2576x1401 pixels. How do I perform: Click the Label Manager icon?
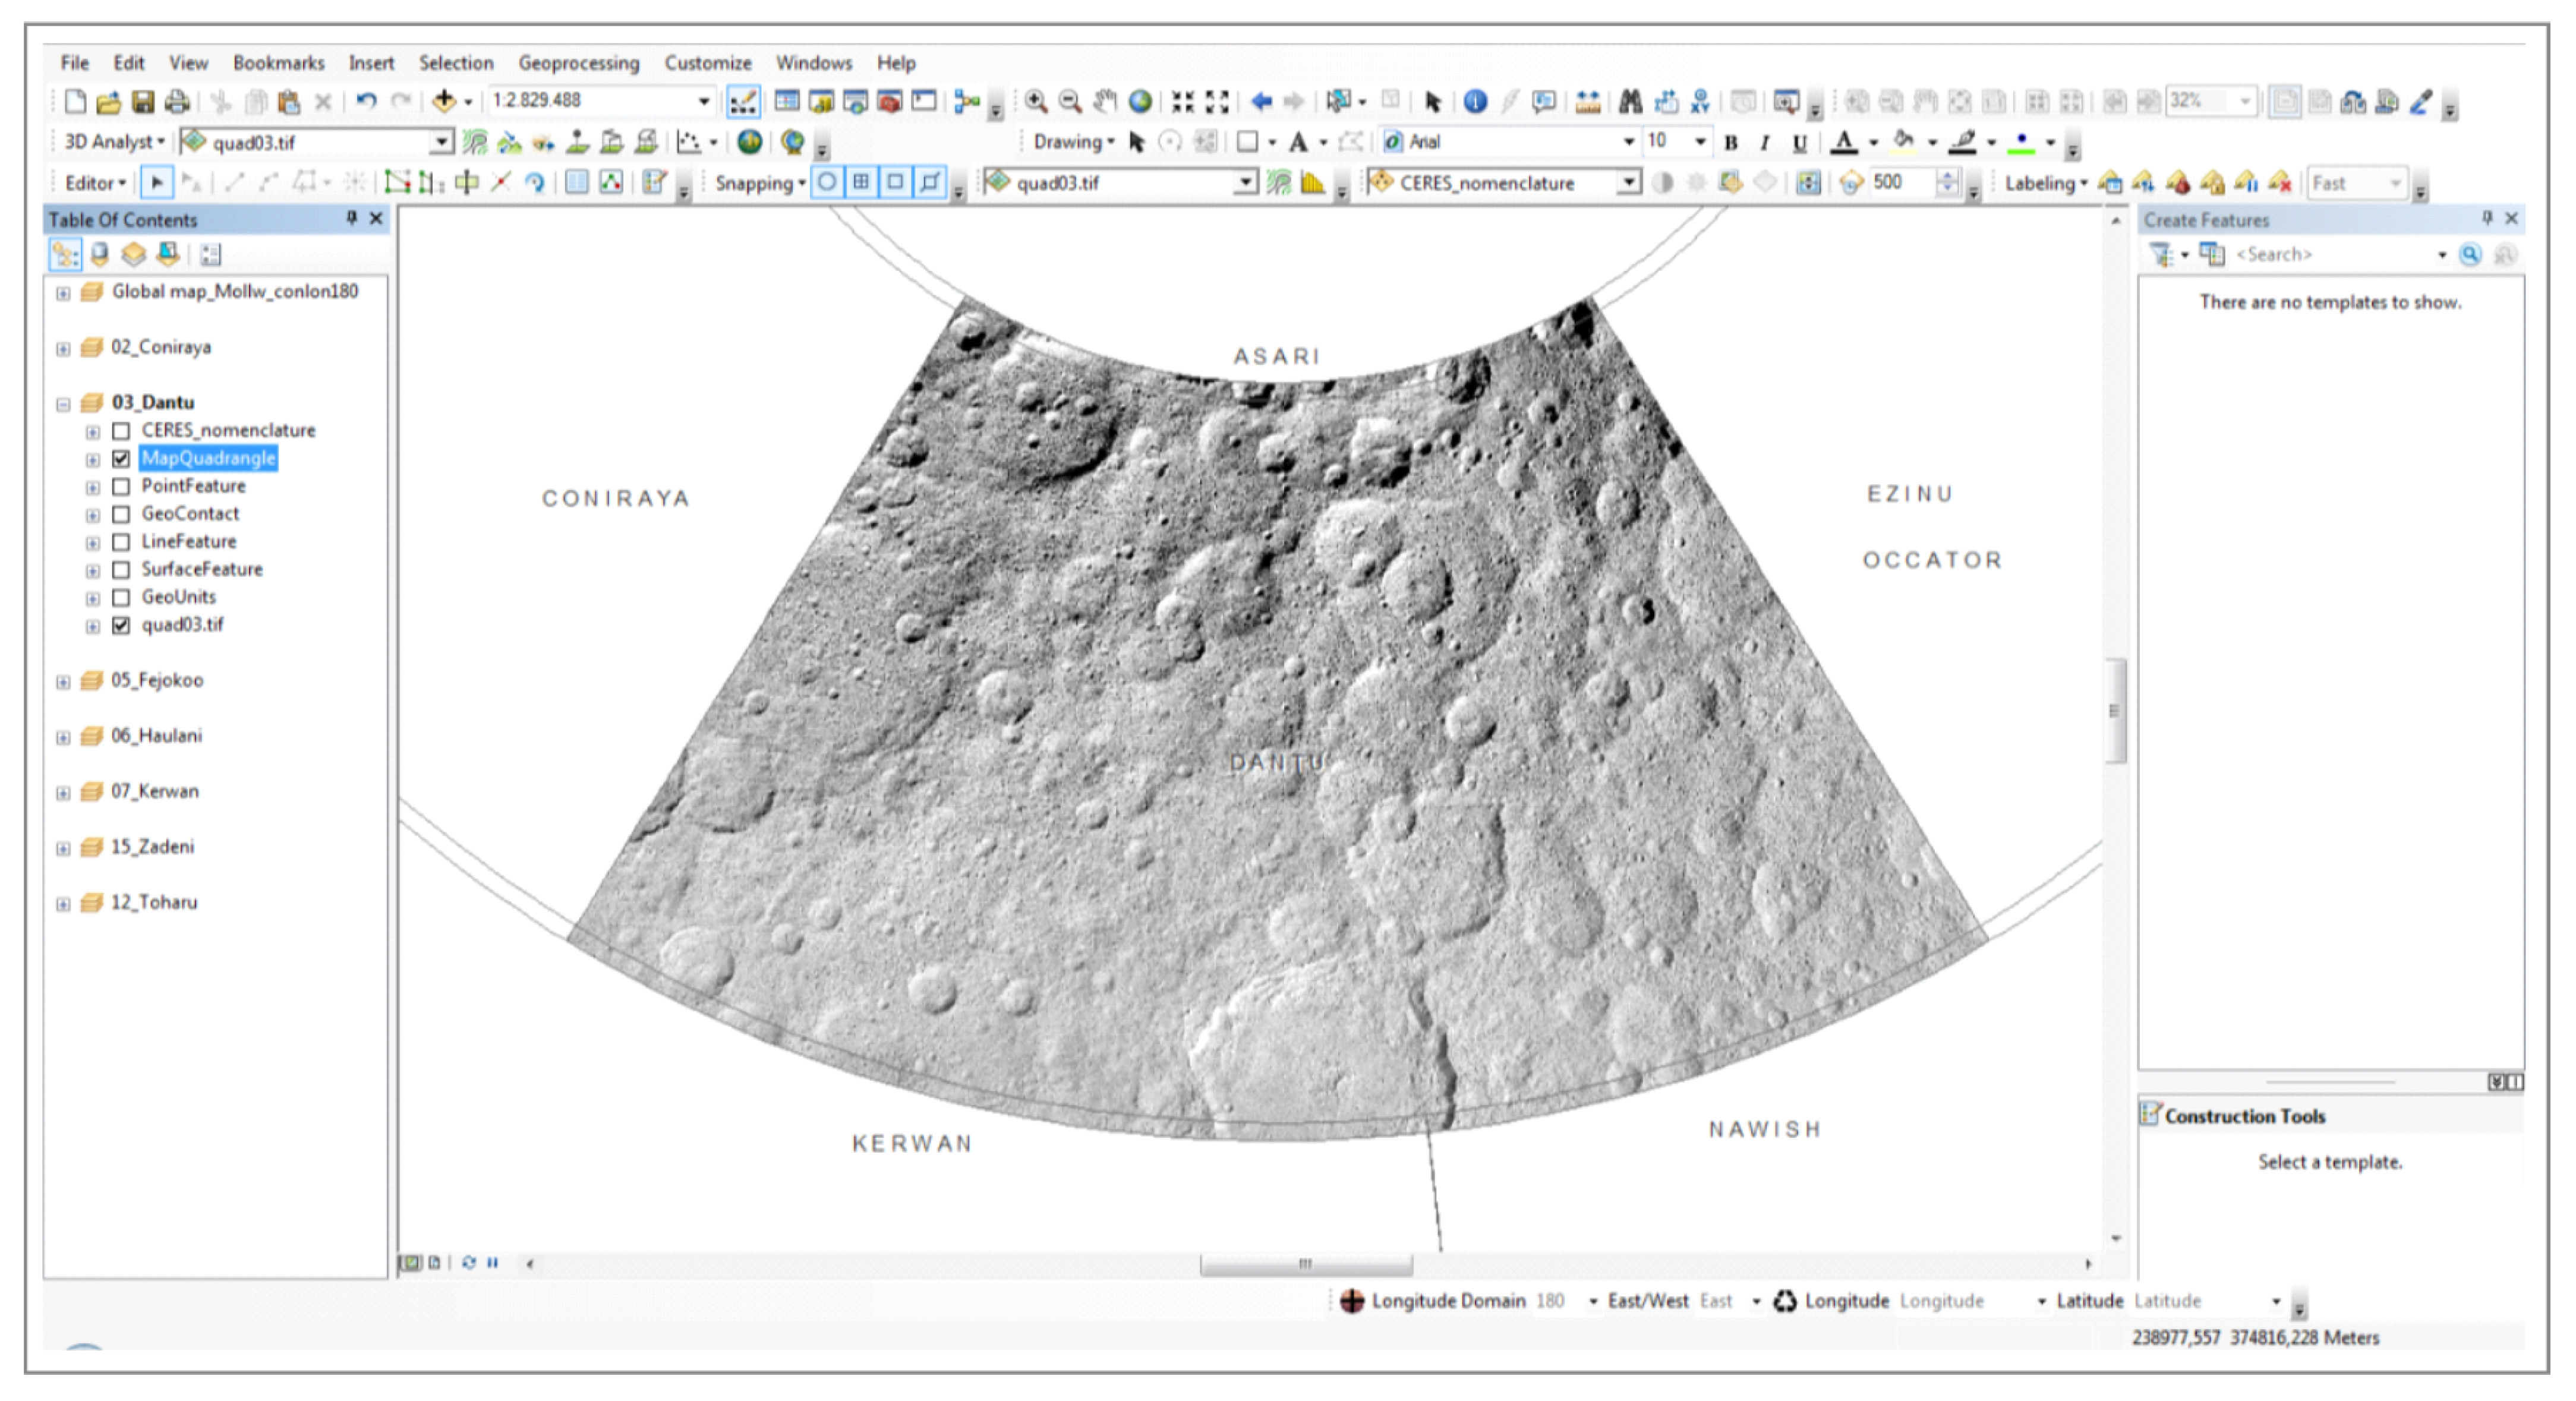(2110, 183)
